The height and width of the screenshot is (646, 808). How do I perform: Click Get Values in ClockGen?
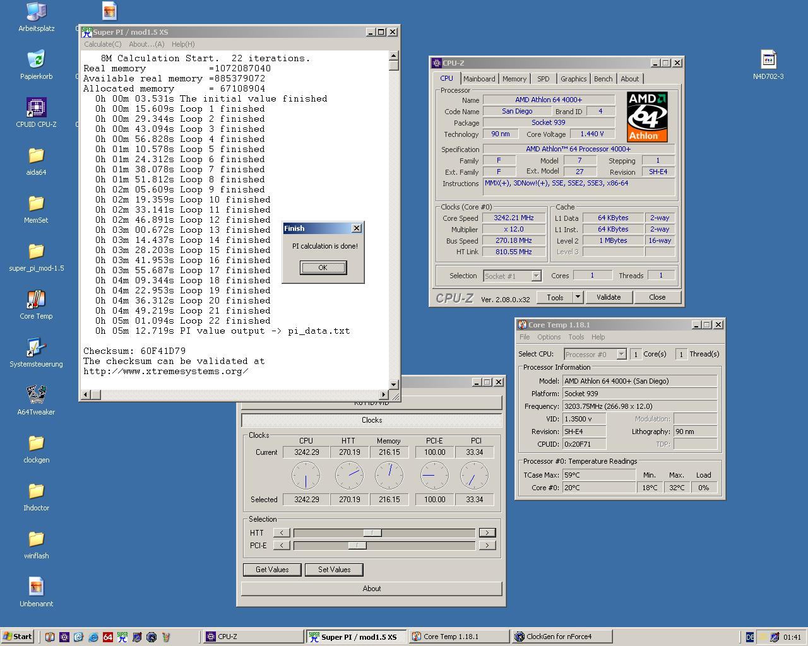(x=272, y=570)
